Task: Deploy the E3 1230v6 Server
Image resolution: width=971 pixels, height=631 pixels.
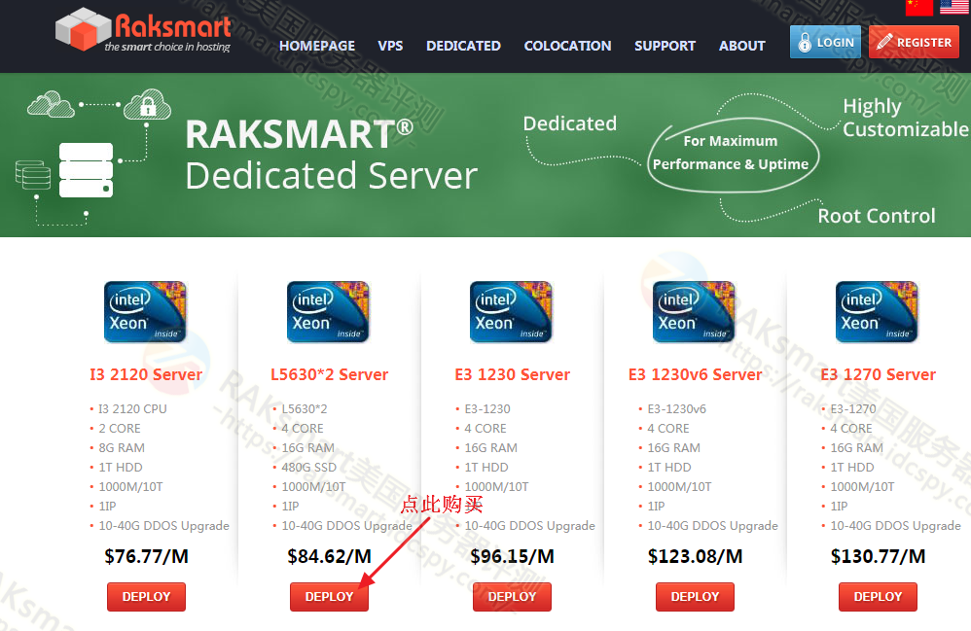Action: [695, 597]
